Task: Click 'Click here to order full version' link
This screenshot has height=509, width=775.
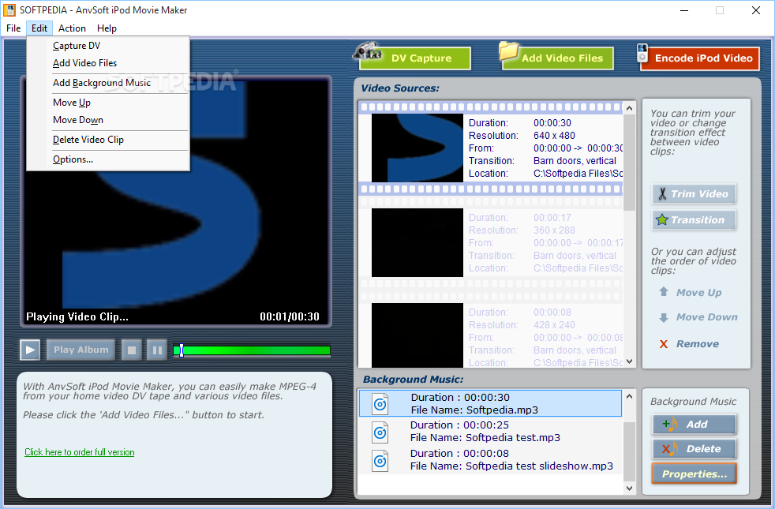Action: [x=80, y=452]
